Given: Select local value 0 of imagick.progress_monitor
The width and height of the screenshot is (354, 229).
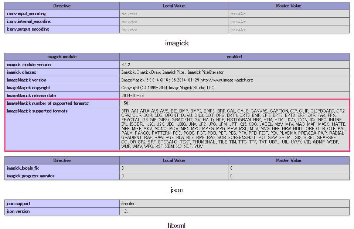Looking at the screenshot, I should point(123,176).
